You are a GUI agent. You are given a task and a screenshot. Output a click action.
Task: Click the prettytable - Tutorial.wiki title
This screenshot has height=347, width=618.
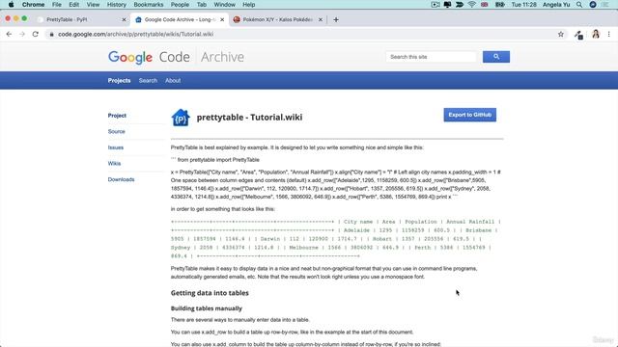(249, 118)
